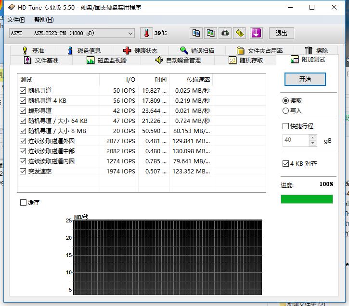Viewport: 349px width, 306px height.
Task: Click the I/O column header
Action: [119, 79]
